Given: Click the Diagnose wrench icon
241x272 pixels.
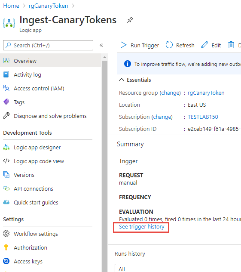Looking at the screenshot, I should click(6, 115).
